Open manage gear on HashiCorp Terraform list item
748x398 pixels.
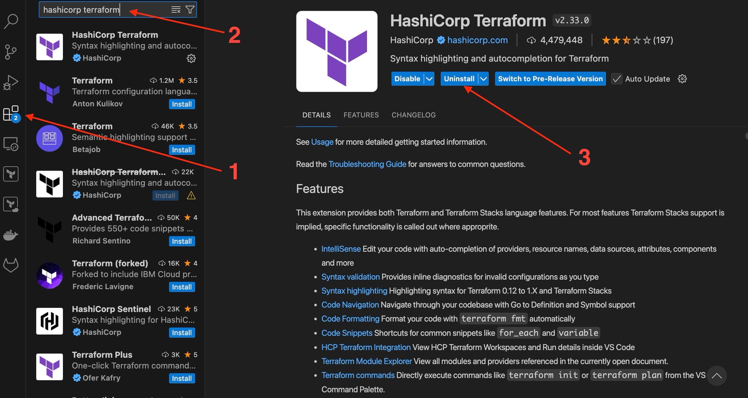[191, 58]
